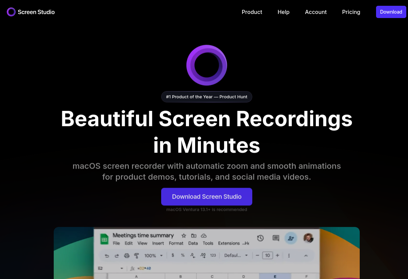The width and height of the screenshot is (408, 279).
Task: Click the Download button in the header
Action: point(391,12)
